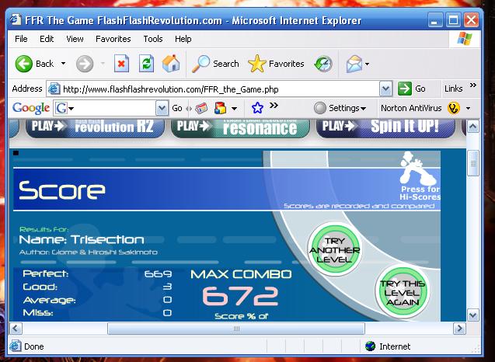Click the horizontal scrollbar thumb

tap(236, 329)
